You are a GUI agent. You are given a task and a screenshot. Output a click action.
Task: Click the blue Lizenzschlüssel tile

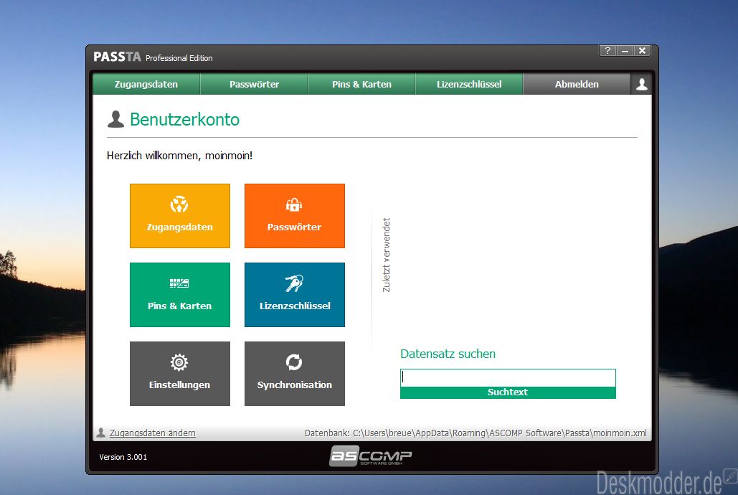pyautogui.click(x=295, y=295)
